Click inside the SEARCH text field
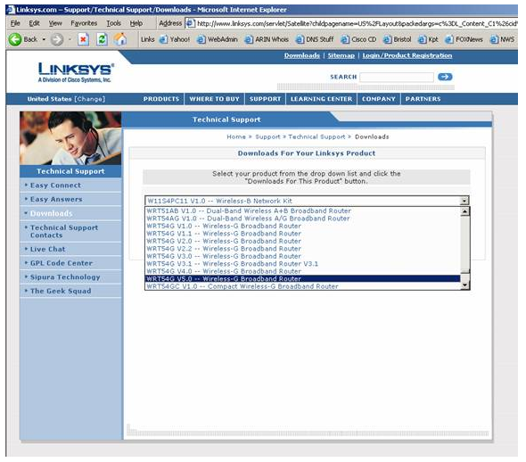 coord(396,78)
